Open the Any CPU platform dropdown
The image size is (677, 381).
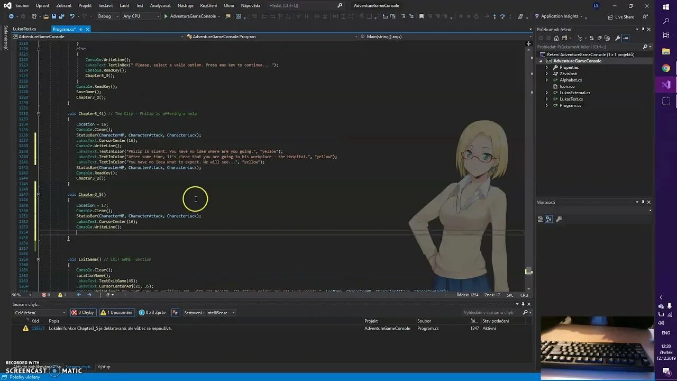click(x=140, y=16)
